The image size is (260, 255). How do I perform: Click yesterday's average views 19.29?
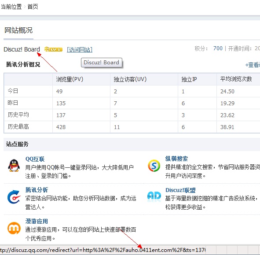coord(227,103)
